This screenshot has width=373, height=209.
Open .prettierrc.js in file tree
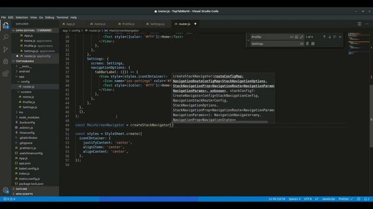click(x=35, y=148)
